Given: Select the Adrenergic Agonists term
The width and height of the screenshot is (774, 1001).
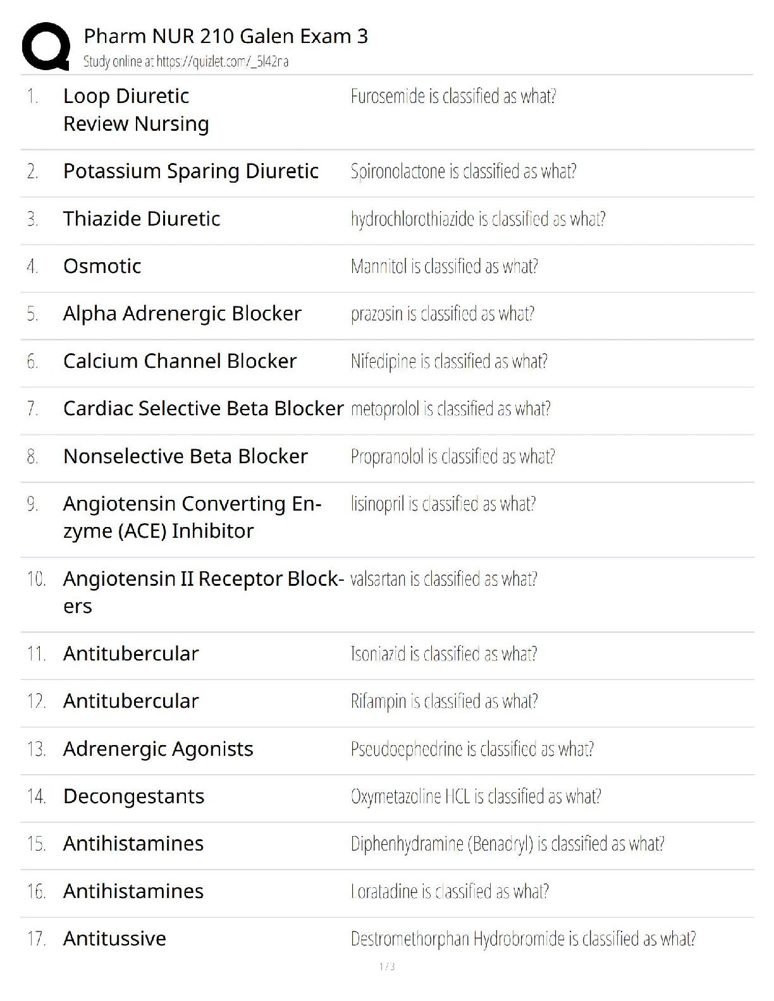Looking at the screenshot, I should 158,749.
